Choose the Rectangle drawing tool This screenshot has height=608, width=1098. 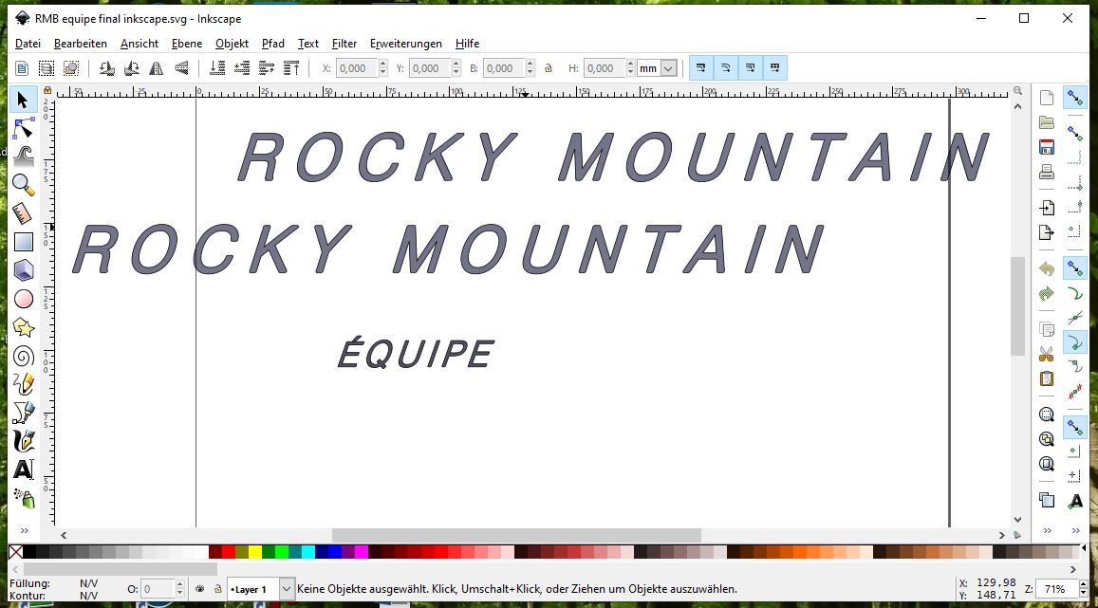[x=23, y=243]
